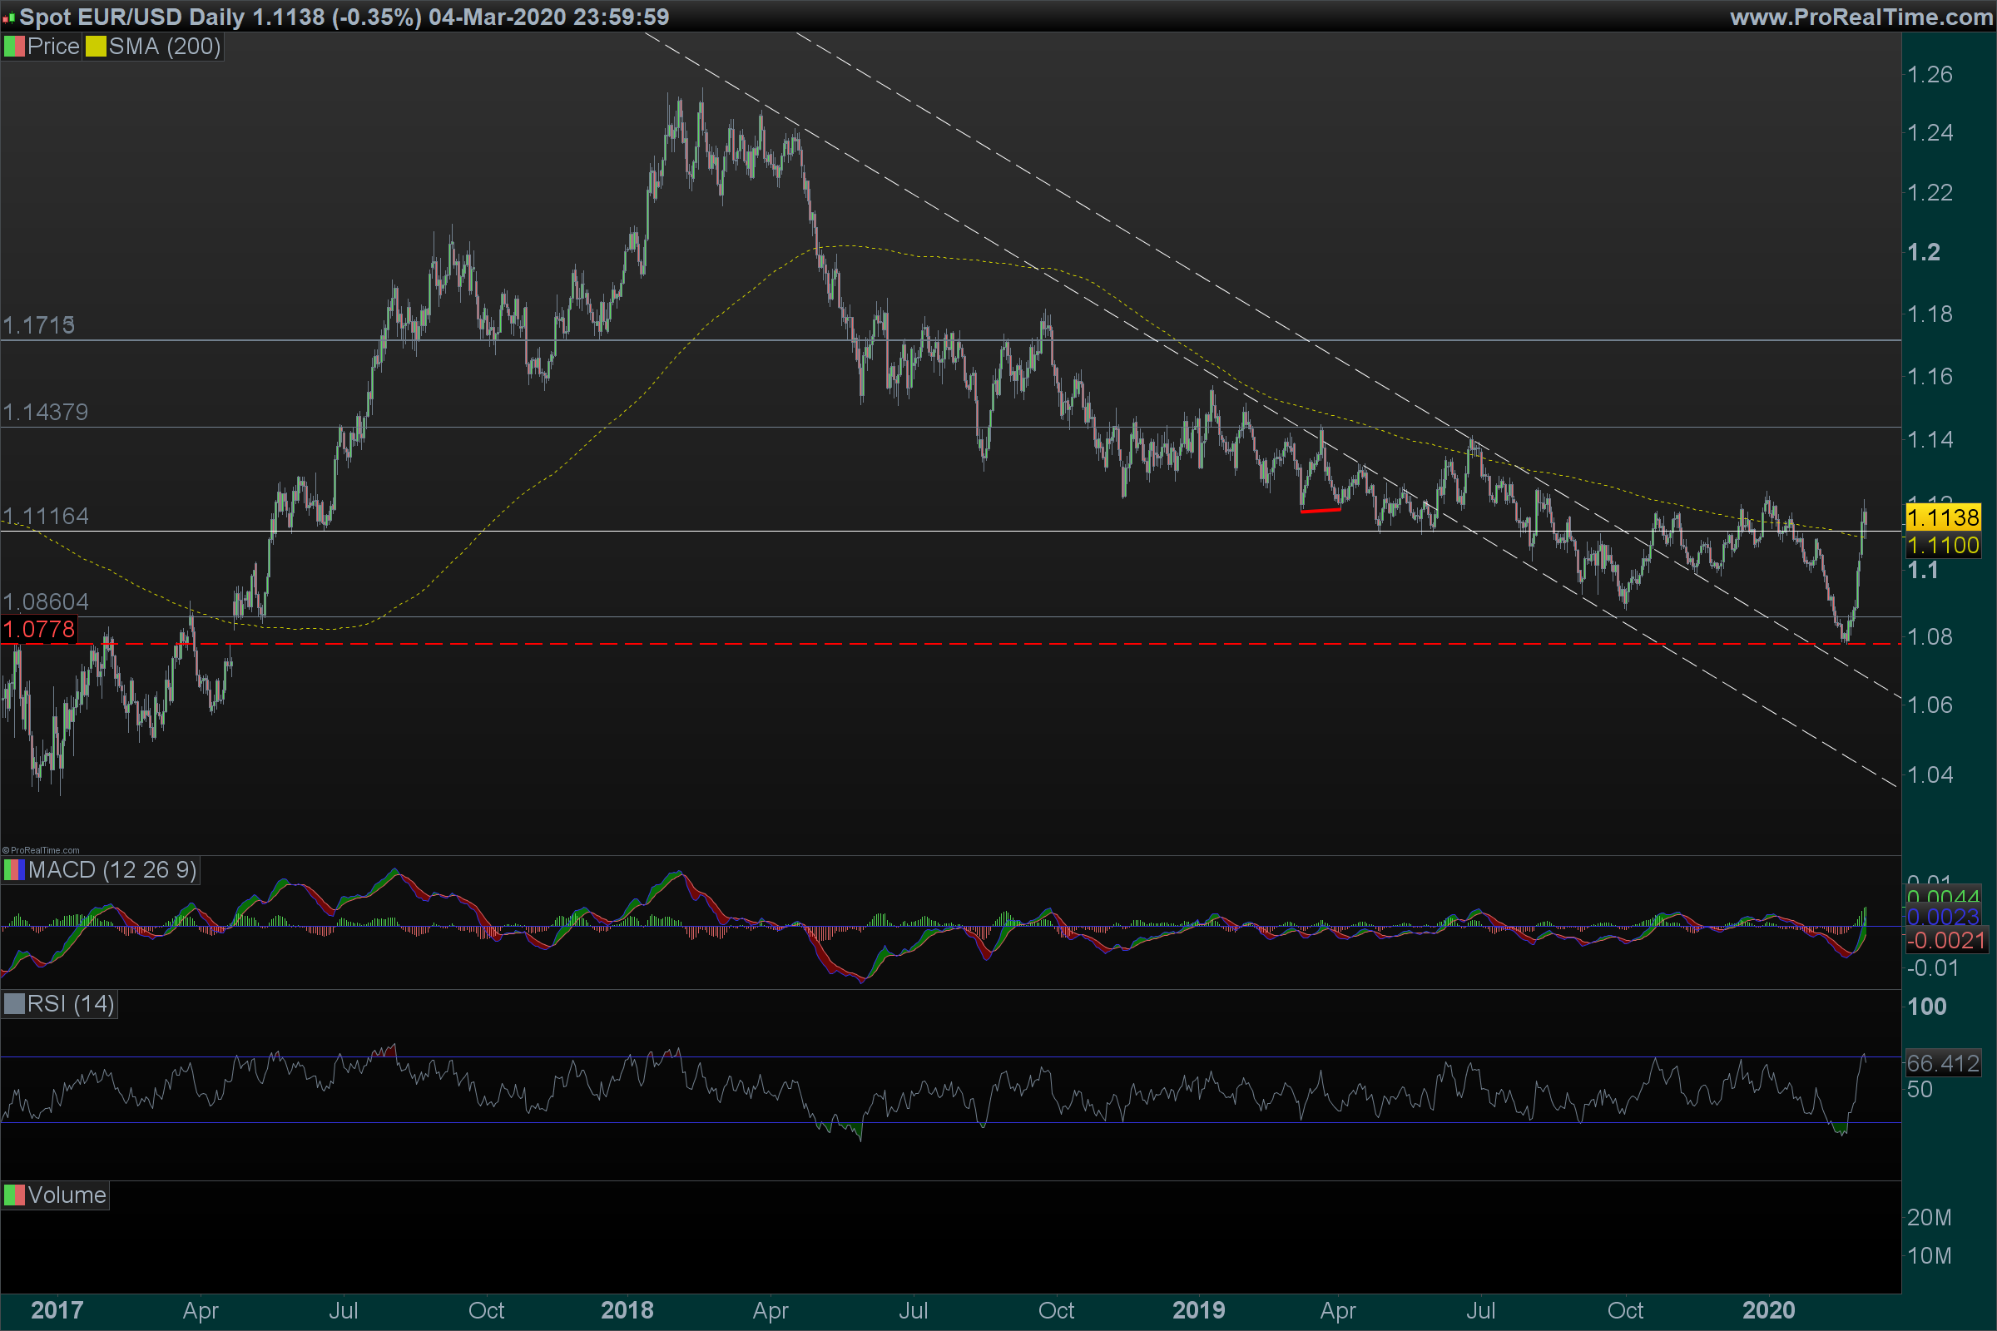Click the Volume panel green/red icon
The width and height of the screenshot is (1997, 1331).
pos(14,1195)
